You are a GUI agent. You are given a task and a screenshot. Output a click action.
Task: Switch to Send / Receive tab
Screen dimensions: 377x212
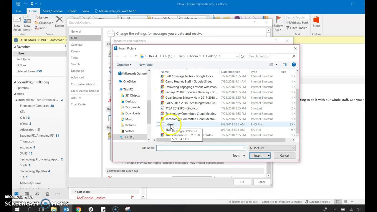pos(53,11)
